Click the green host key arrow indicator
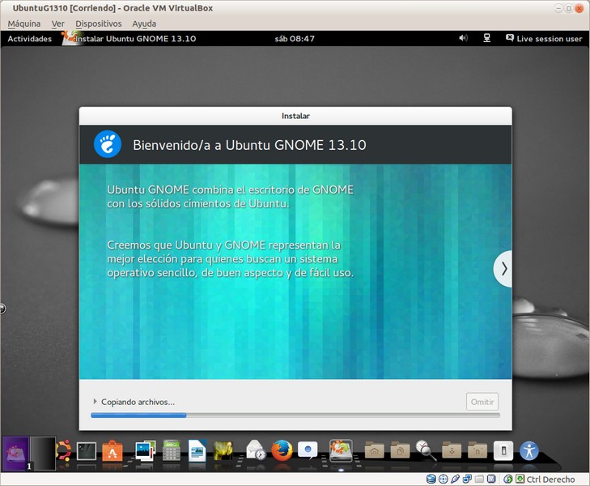This screenshot has height=486, width=590. tap(520, 479)
